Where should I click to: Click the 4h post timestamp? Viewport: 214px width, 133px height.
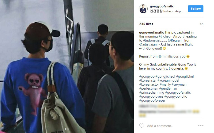(x=201, y=24)
